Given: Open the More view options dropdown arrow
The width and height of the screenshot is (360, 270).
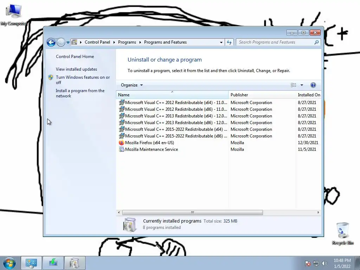Looking at the screenshot, I should (302, 85).
